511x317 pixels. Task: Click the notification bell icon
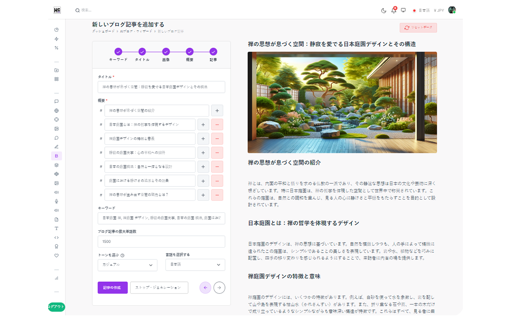(x=394, y=10)
